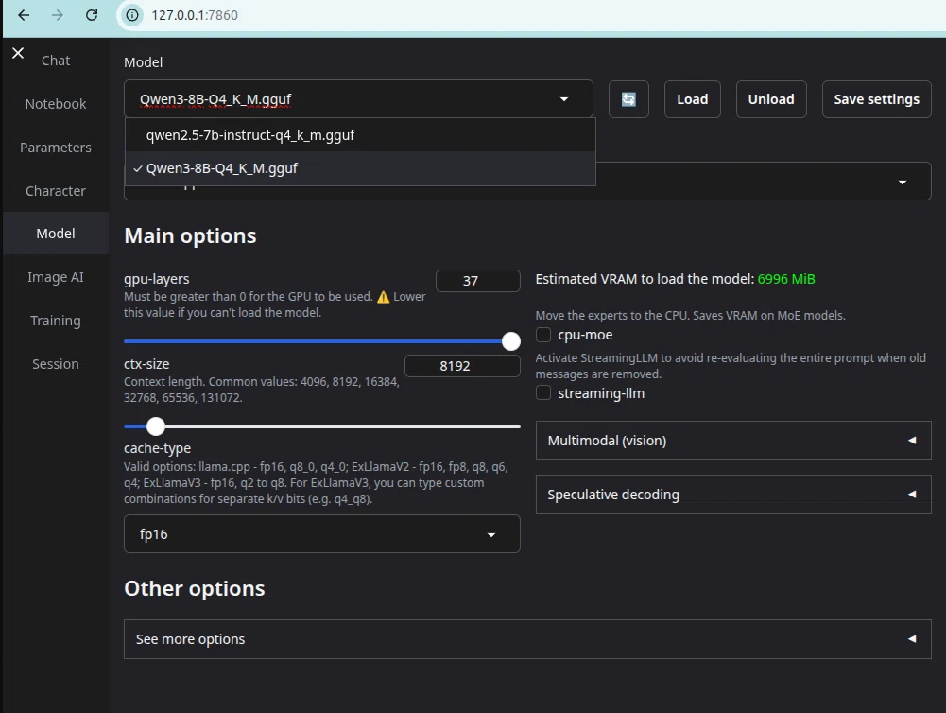Click the ctx-size slider handle

click(156, 426)
